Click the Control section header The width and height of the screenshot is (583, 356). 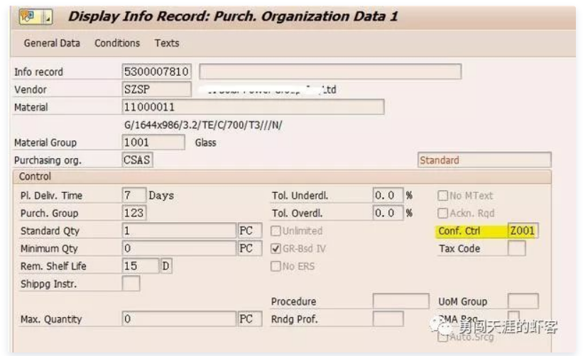click(x=282, y=177)
